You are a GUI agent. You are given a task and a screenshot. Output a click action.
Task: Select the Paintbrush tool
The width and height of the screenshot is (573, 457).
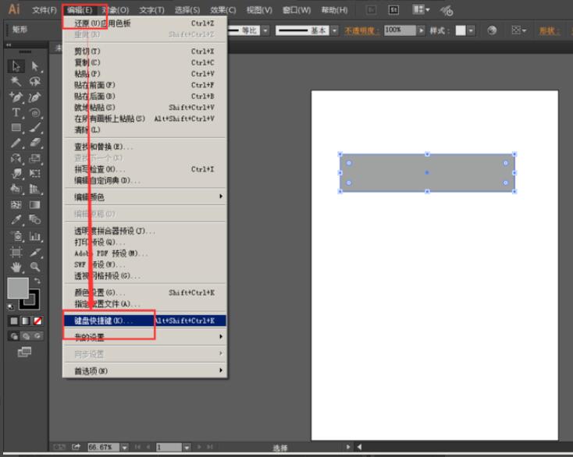35,128
